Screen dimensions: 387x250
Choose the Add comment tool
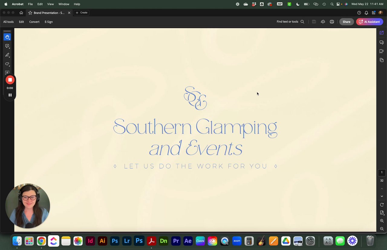point(7,46)
